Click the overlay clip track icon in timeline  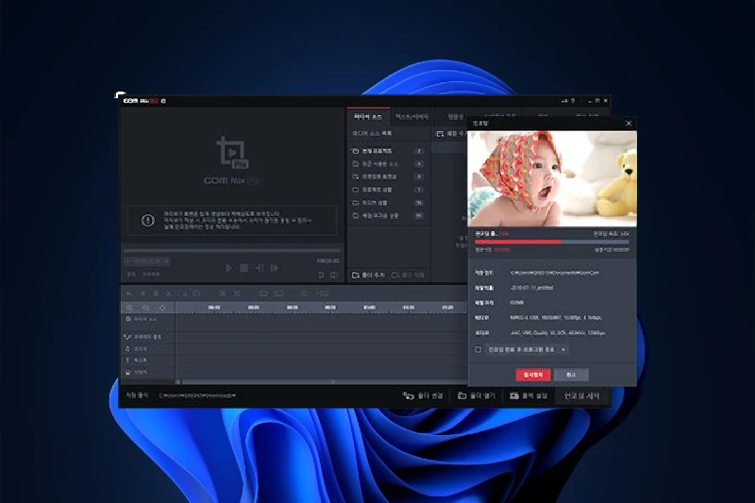127,336
